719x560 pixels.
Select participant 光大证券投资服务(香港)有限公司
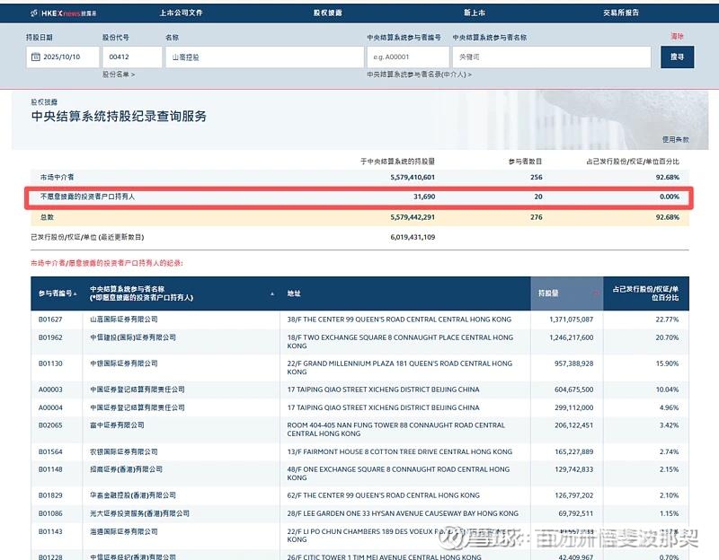[x=139, y=513]
